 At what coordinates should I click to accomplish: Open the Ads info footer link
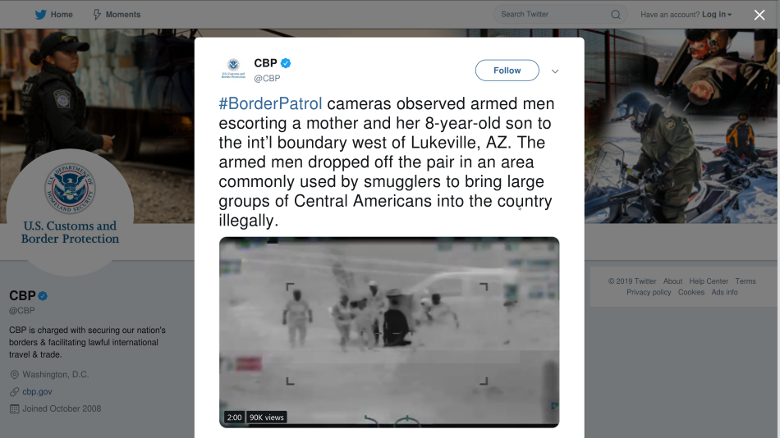(724, 292)
